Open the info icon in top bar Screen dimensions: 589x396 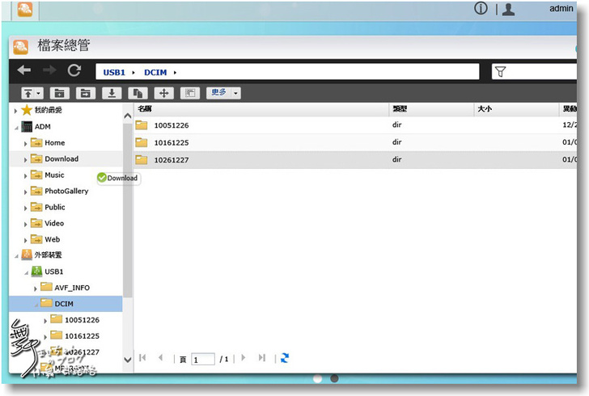click(481, 8)
